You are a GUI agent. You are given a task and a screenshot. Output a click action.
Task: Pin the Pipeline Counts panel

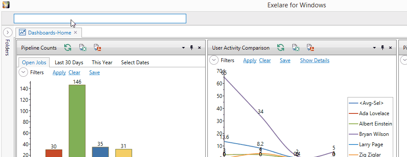pos(191,48)
